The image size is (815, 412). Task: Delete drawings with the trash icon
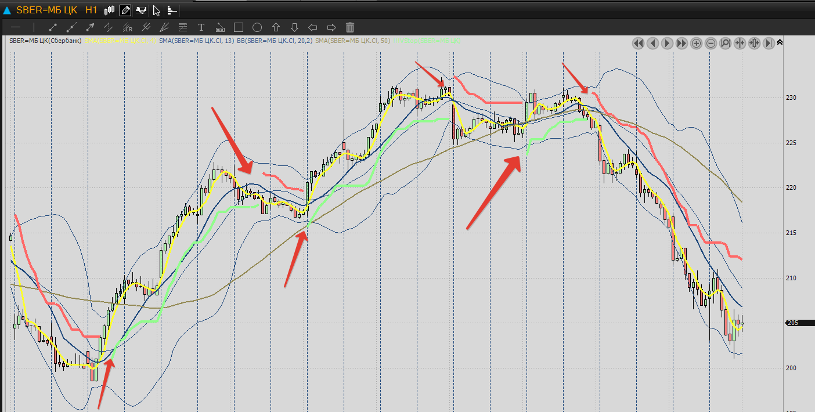pos(350,27)
